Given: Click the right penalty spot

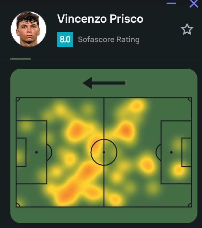Looking at the screenshot, I should pos(171,152).
